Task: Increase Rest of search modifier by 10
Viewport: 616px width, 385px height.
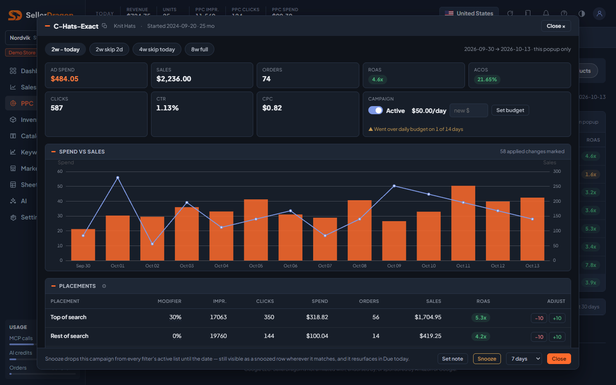Action: coord(557,337)
